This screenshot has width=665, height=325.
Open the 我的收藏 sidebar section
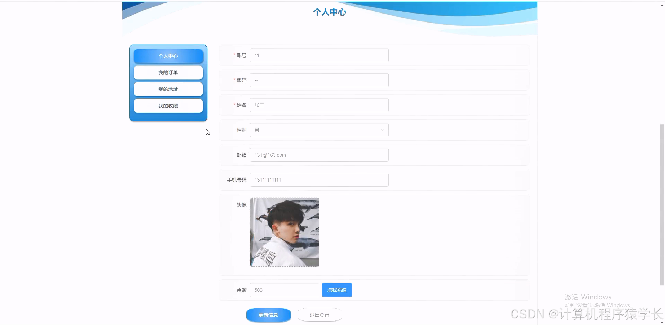tap(168, 106)
